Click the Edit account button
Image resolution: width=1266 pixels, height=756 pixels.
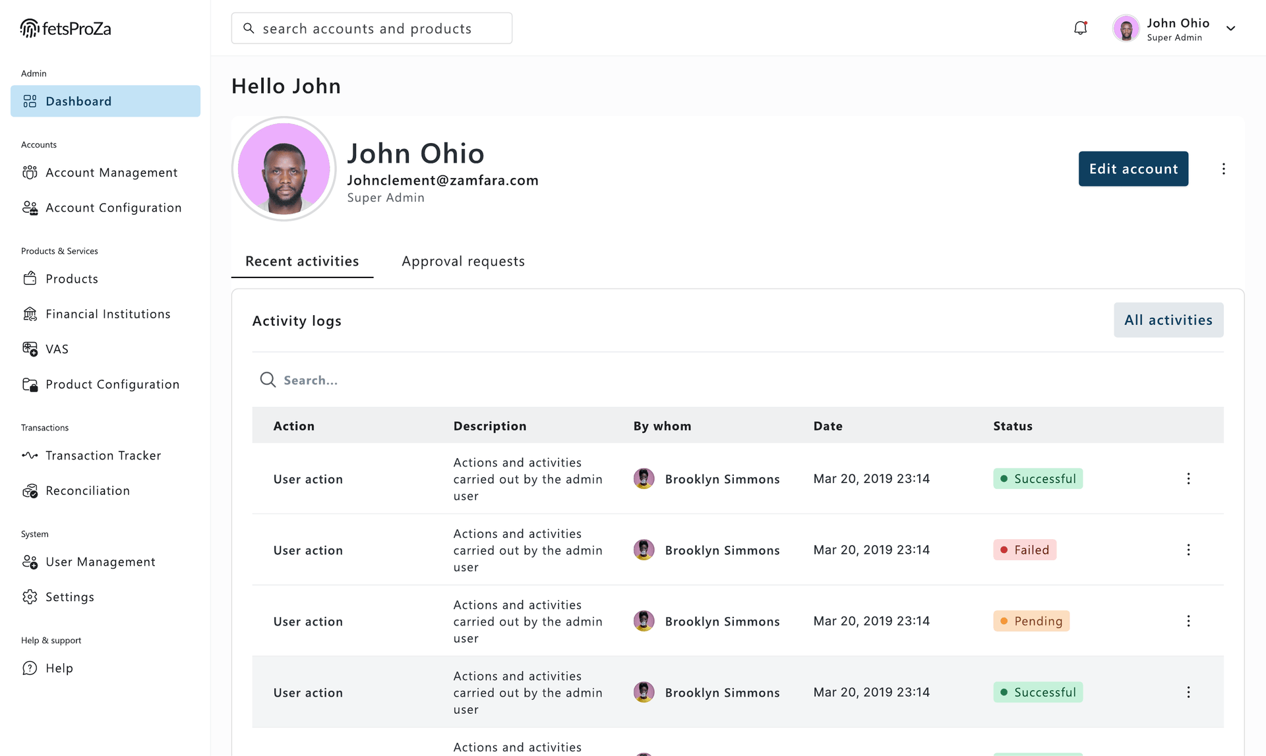click(1133, 169)
